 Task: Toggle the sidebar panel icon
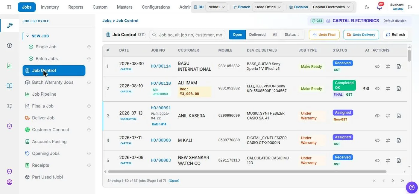(x=9, y=7)
